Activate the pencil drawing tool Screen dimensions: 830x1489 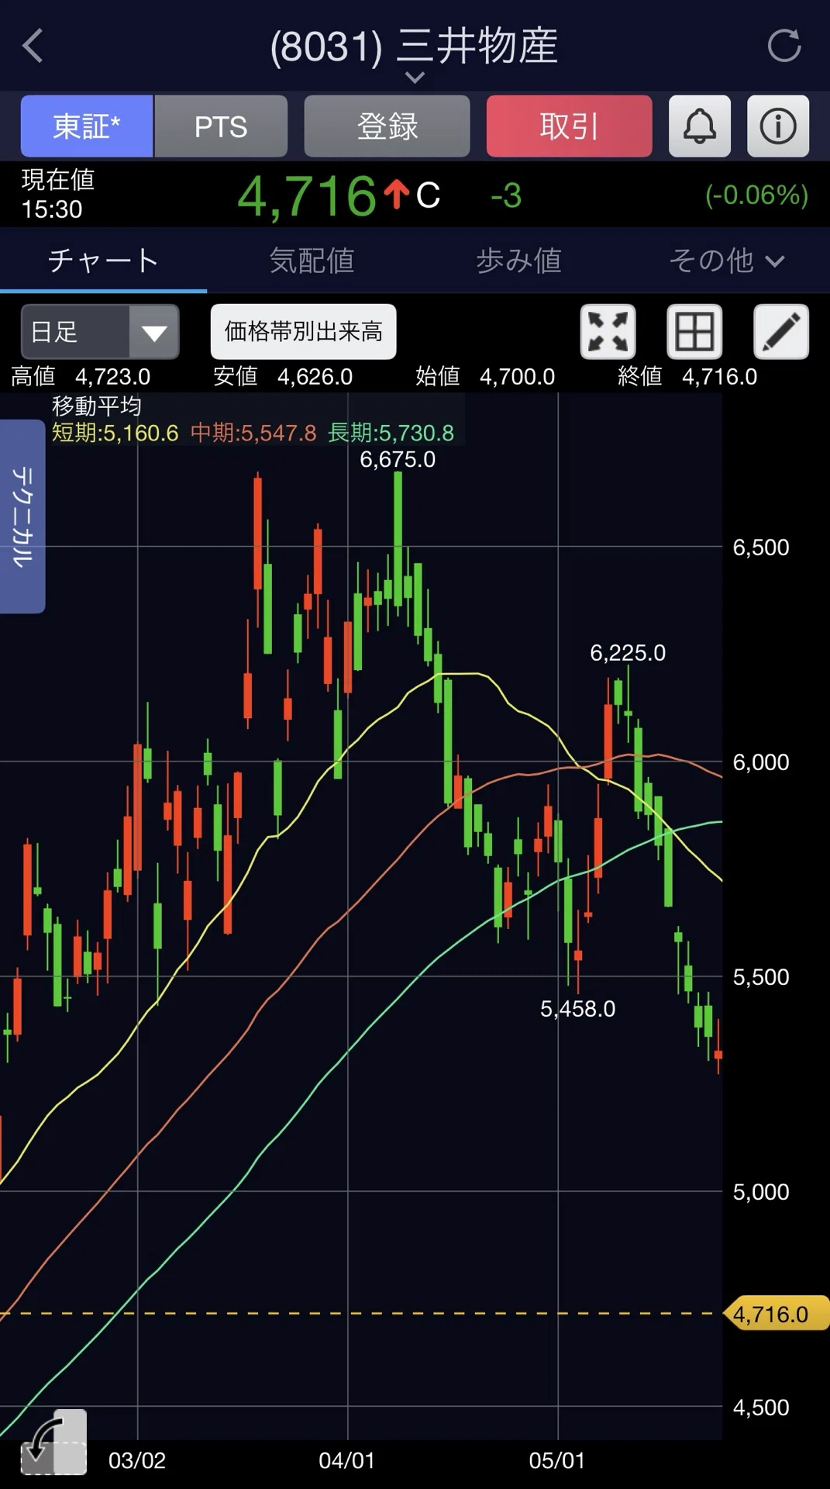coord(781,332)
